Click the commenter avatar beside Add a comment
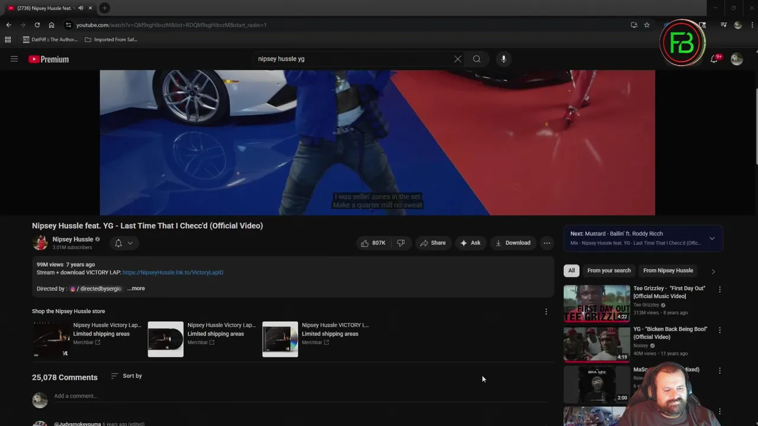This screenshot has height=426, width=758. (x=40, y=401)
